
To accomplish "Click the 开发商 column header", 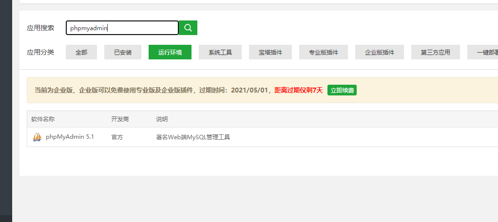I will (120, 119).
